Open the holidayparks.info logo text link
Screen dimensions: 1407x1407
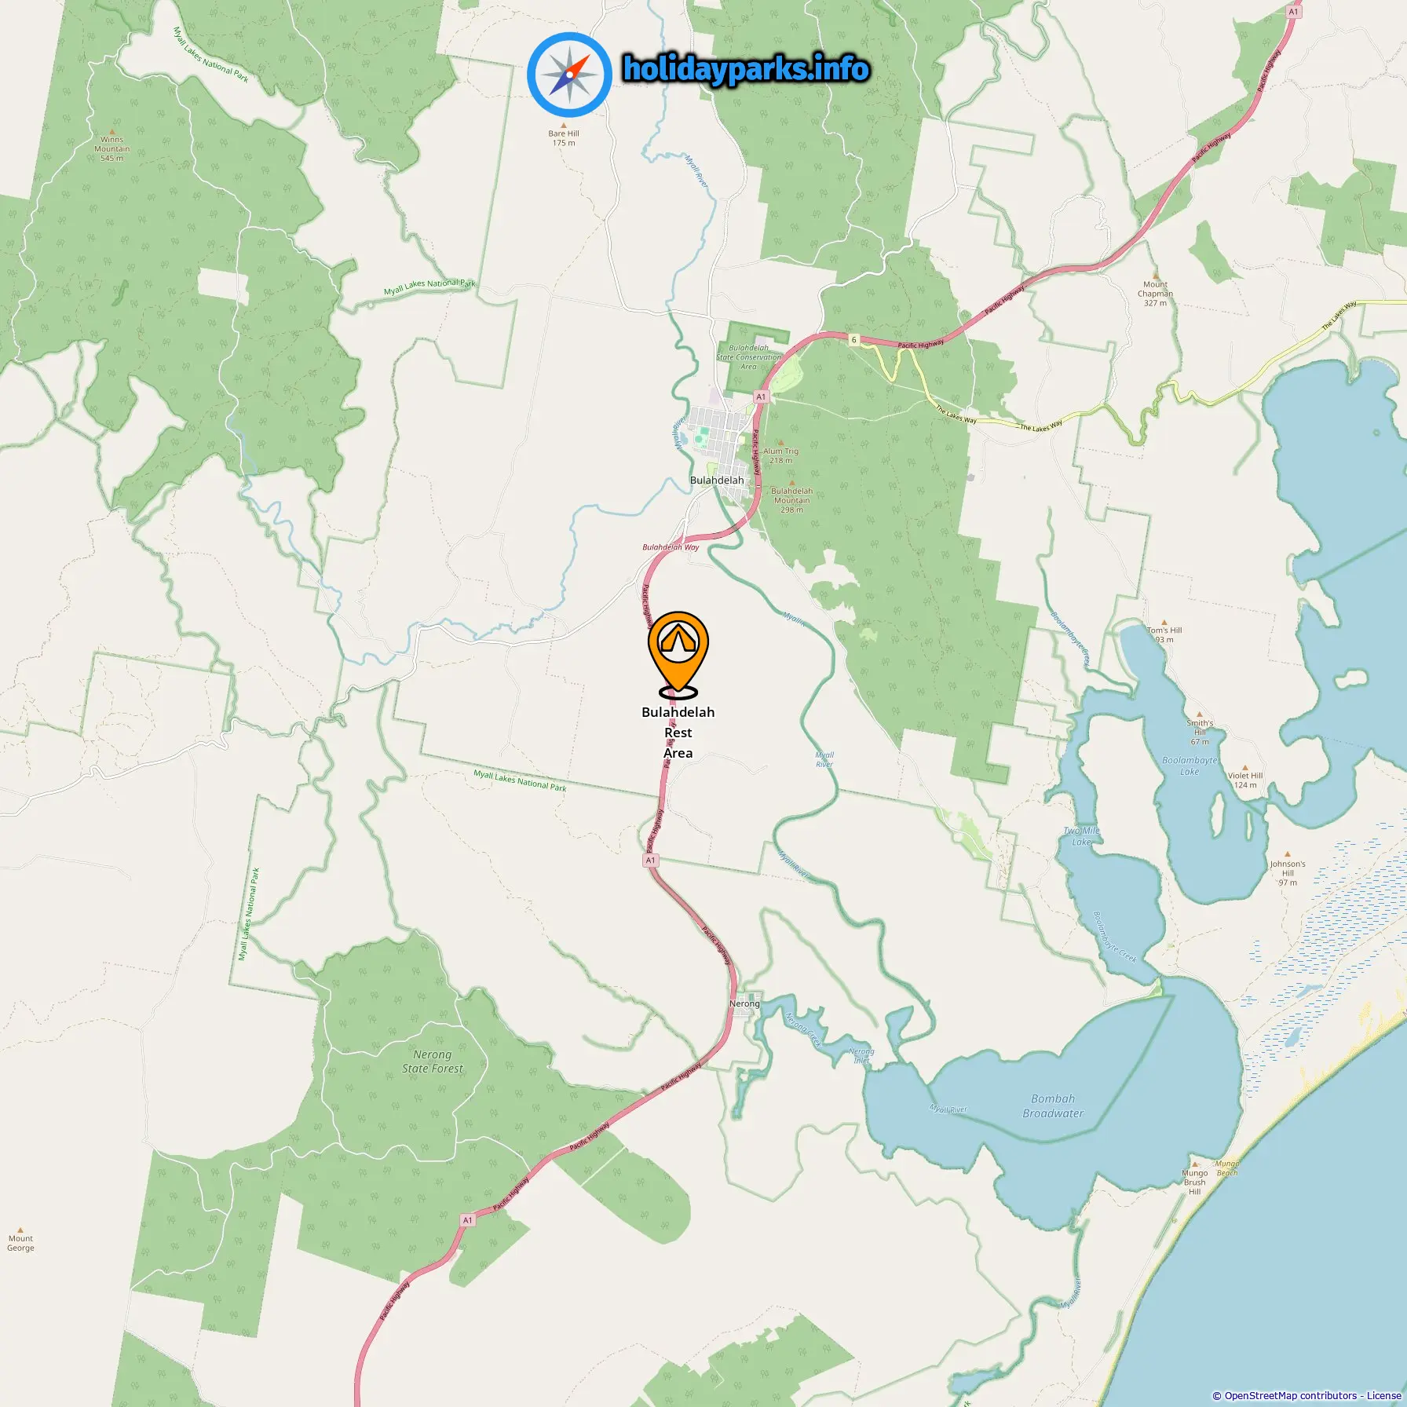click(746, 69)
